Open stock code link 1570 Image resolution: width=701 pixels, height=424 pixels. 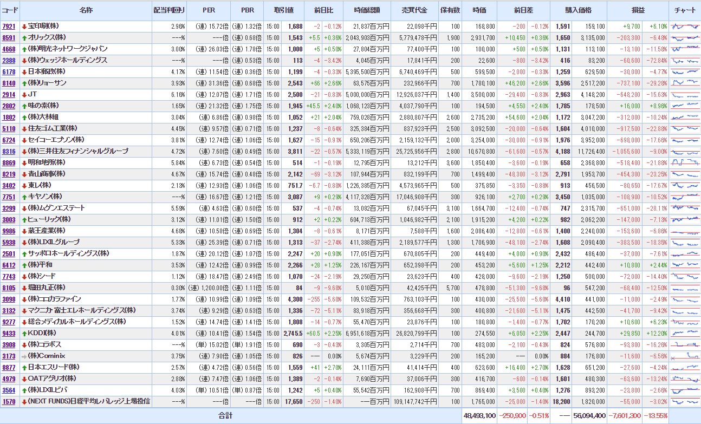9,401
